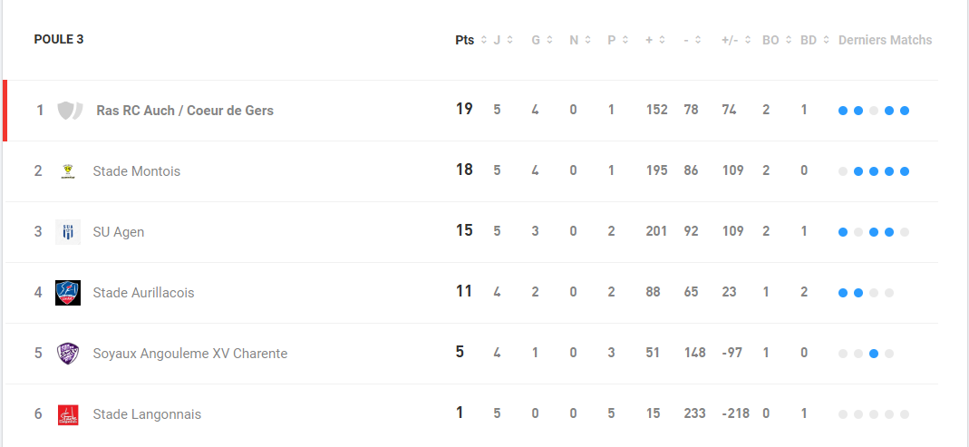Open the Stade Montois team link
Image resolution: width=969 pixels, height=447 pixels.
[x=137, y=171]
